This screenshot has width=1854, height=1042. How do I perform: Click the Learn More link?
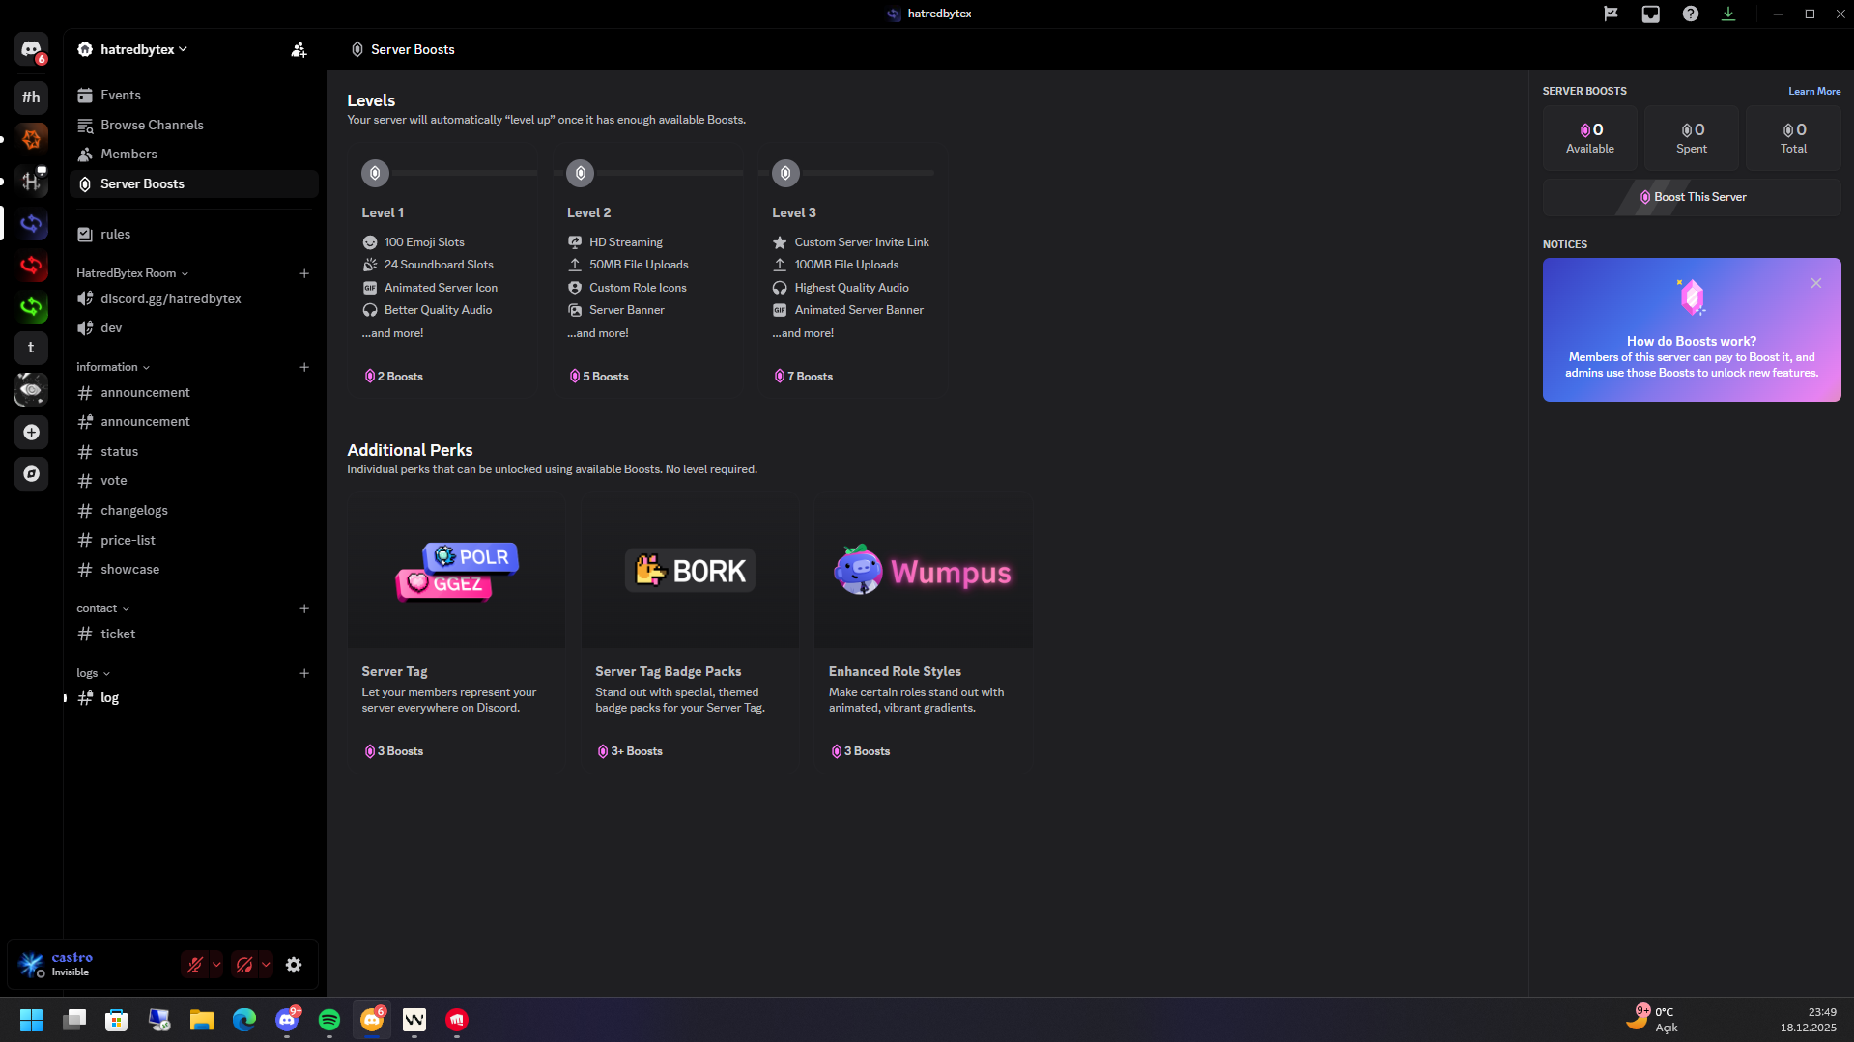1814,92
